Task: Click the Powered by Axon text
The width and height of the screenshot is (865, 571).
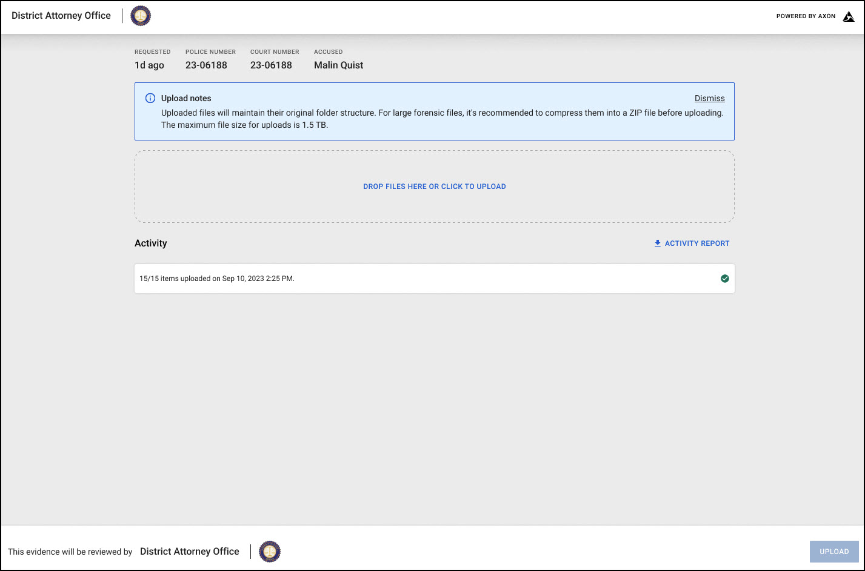Action: (x=806, y=16)
